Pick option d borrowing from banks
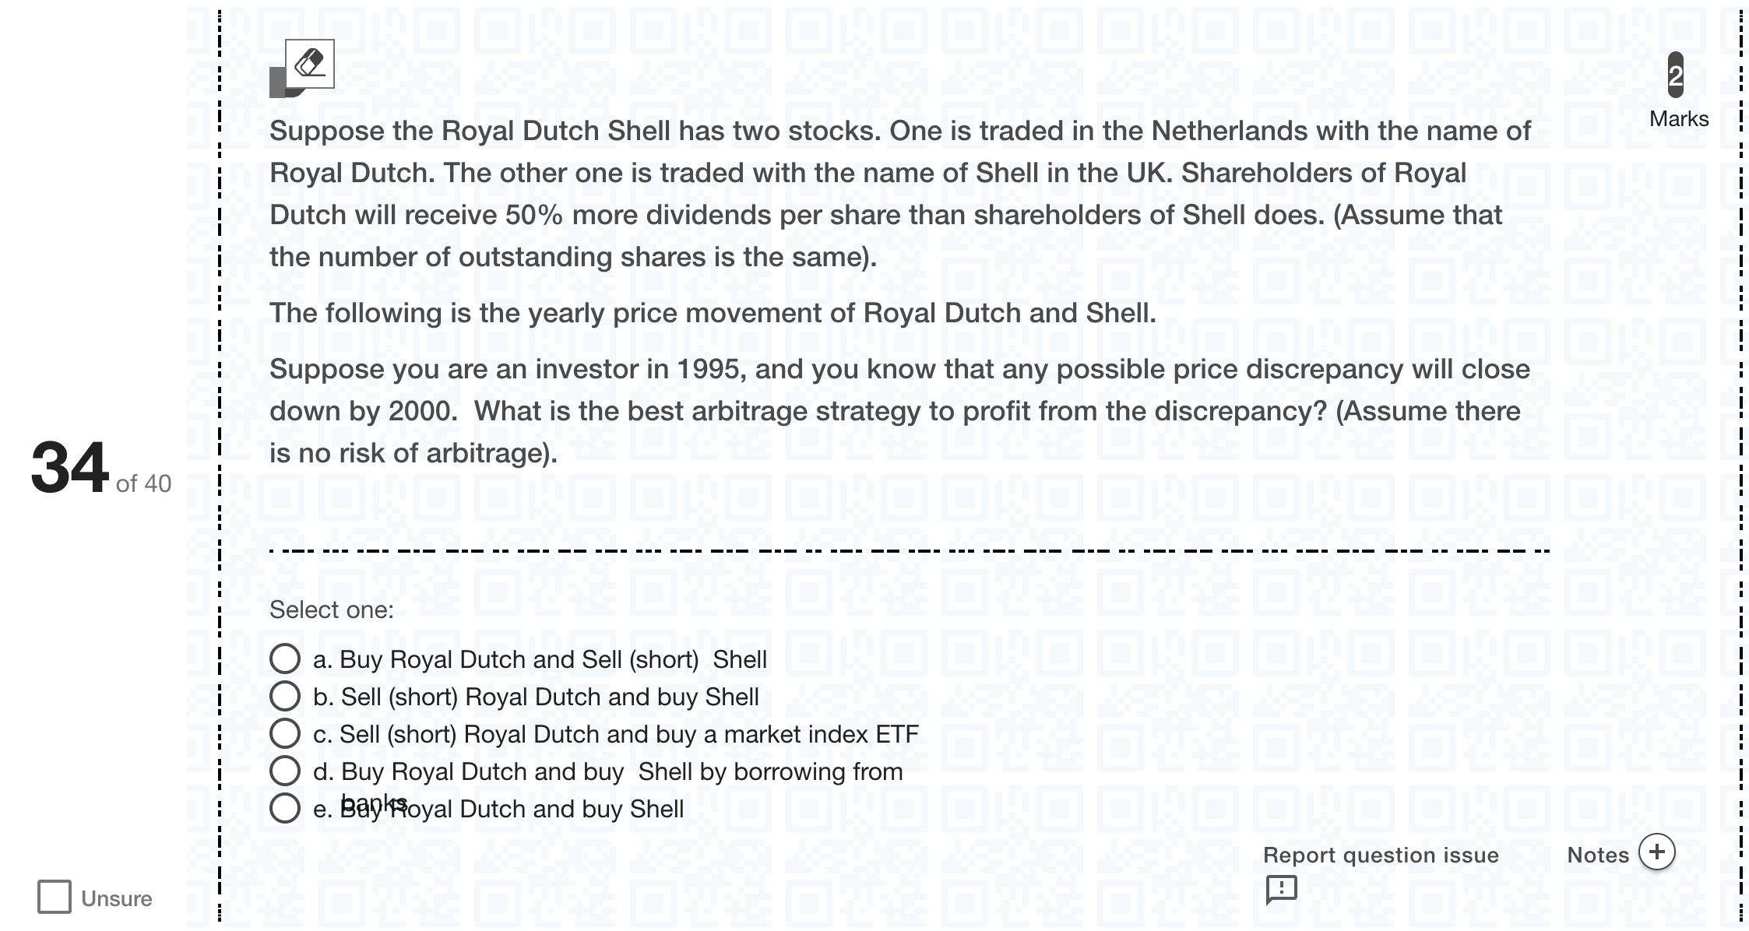Screen dimensions: 1749x931 (x=285, y=771)
